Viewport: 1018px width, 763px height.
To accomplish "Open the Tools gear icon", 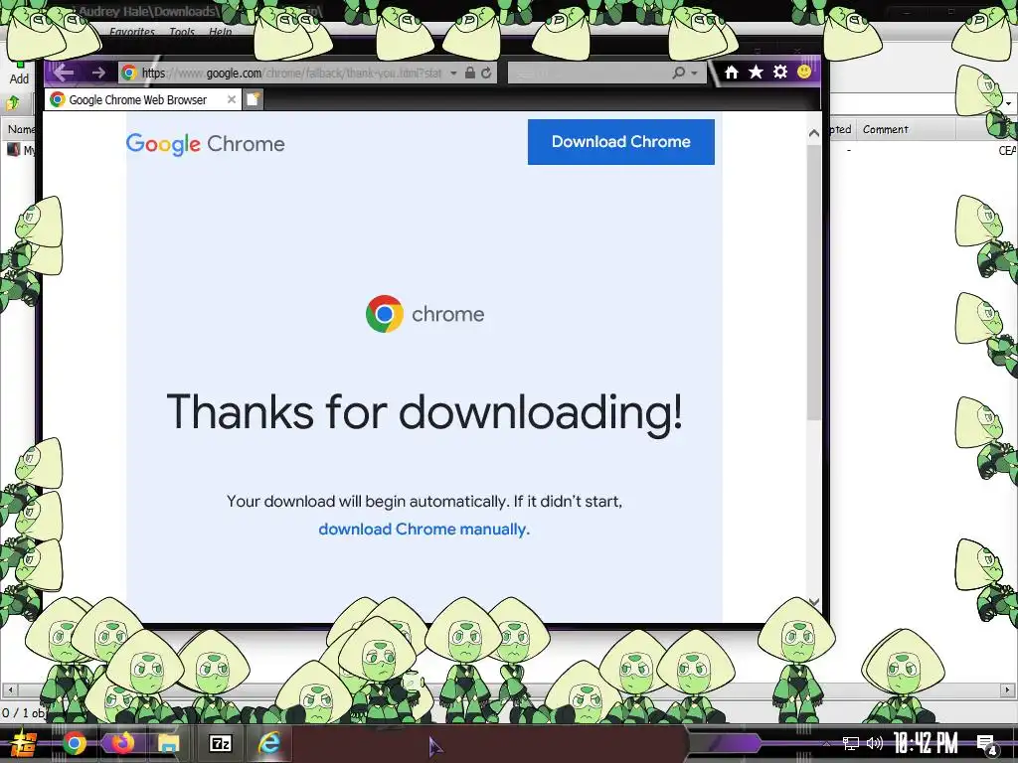I will [x=780, y=72].
